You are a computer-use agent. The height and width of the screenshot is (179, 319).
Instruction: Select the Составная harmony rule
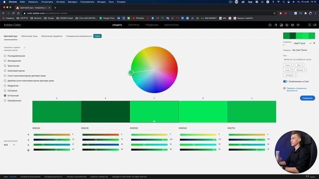[10, 90]
